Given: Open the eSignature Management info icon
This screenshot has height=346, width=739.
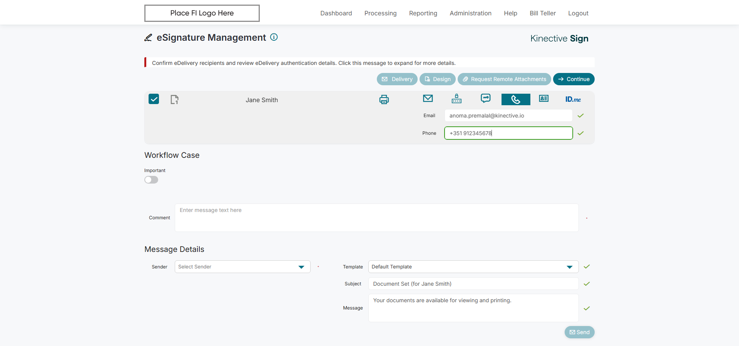Looking at the screenshot, I should pyautogui.click(x=274, y=37).
